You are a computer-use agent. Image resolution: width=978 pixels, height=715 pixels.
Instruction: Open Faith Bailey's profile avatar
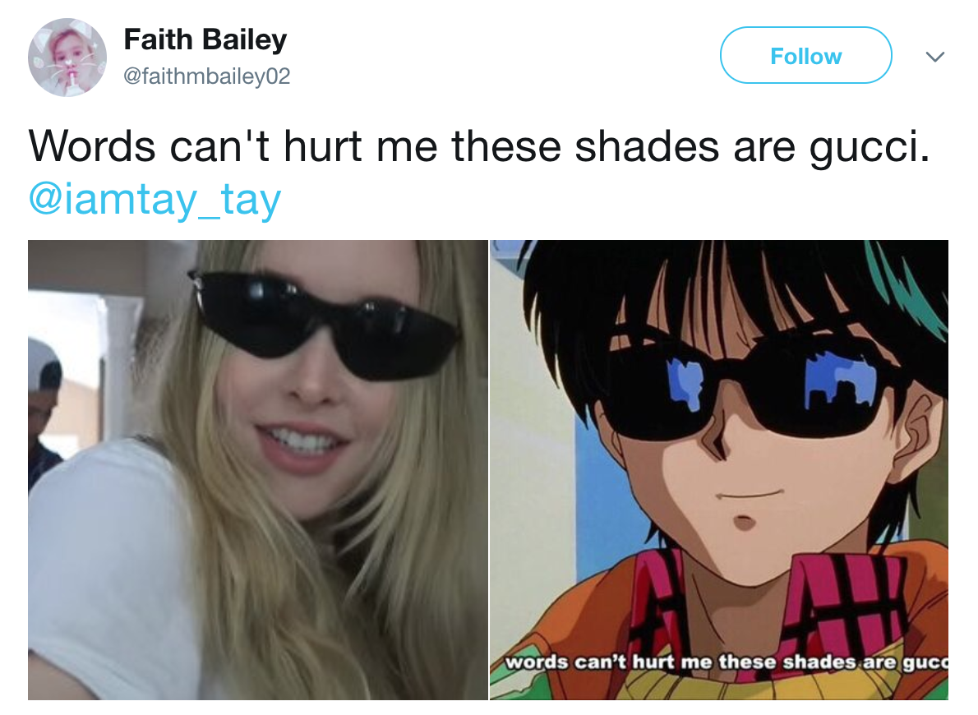67,57
